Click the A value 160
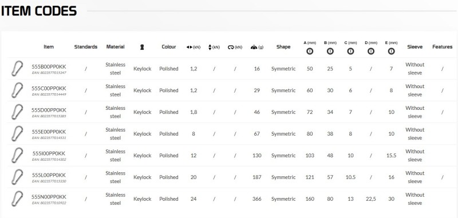This screenshot has height=218, width=458. click(x=310, y=199)
